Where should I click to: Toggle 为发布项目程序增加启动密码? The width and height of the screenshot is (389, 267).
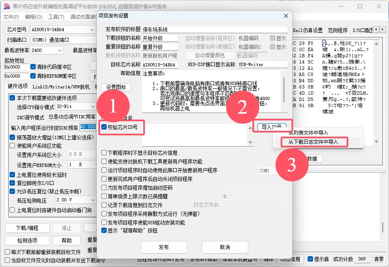pyautogui.click(x=104, y=188)
